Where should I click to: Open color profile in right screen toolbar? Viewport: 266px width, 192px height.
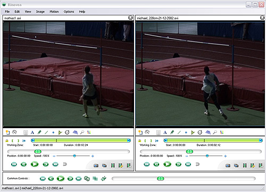(222, 132)
